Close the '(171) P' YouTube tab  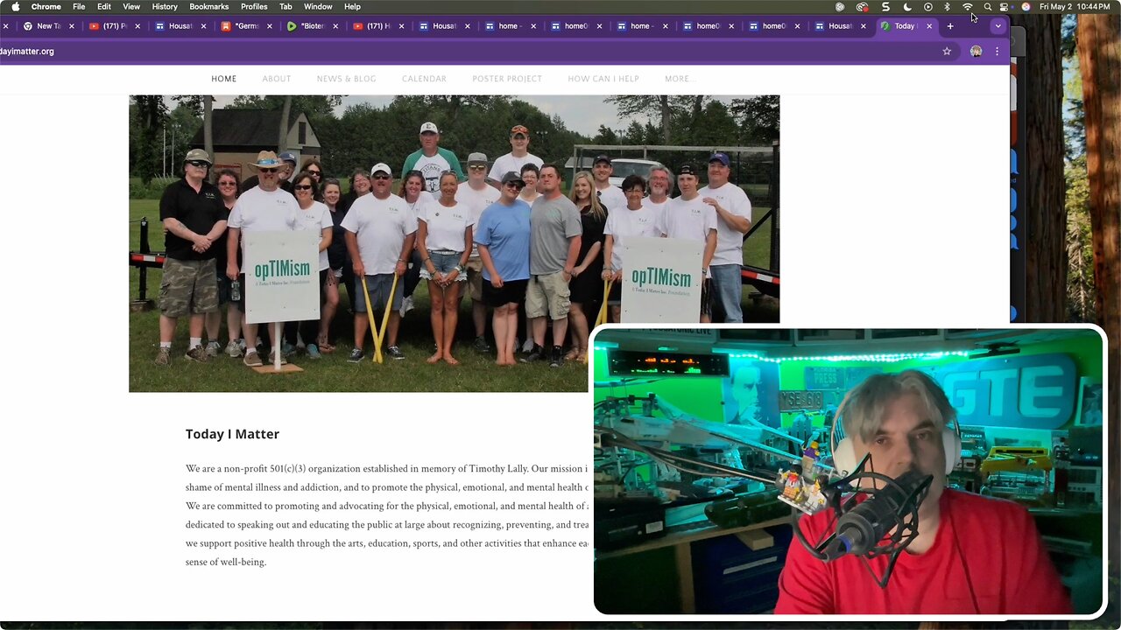(x=137, y=26)
